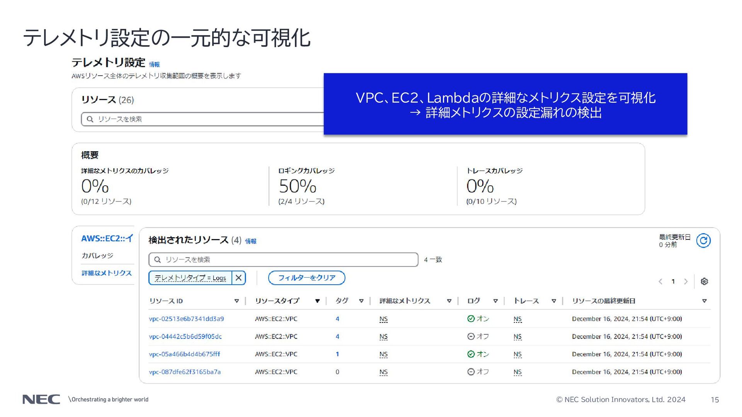
Task: Click 4 一致 match count text
Action: point(433,259)
